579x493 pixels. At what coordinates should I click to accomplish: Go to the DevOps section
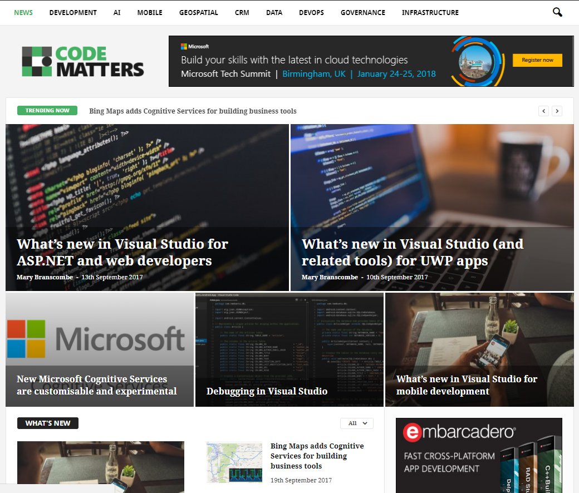311,13
